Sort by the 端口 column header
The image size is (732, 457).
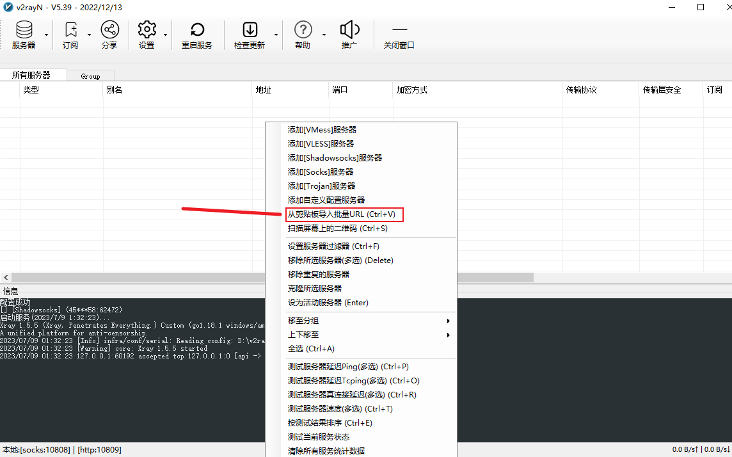click(x=362, y=90)
